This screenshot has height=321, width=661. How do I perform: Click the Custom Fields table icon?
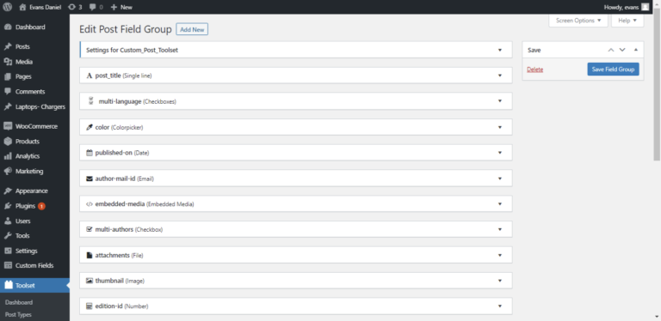coord(8,265)
